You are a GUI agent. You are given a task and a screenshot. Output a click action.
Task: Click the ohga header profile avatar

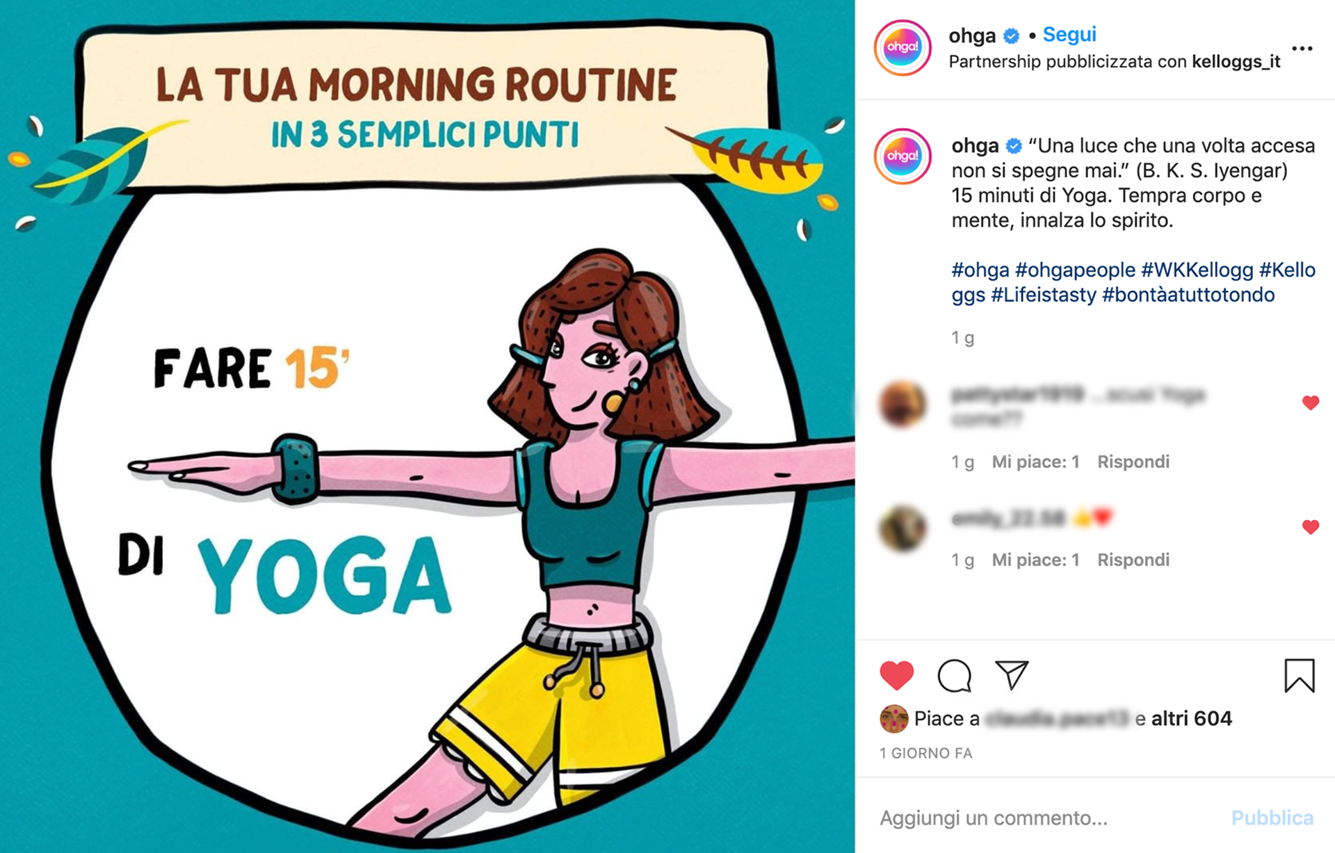point(903,47)
